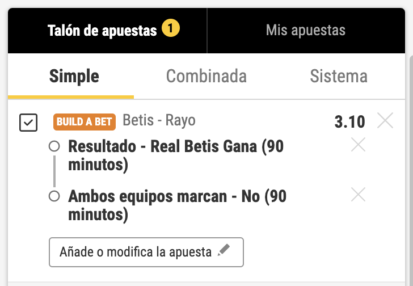This screenshot has height=286, width=413.
Task: Click the orange BUILD A BET badge
Action: tap(85, 121)
